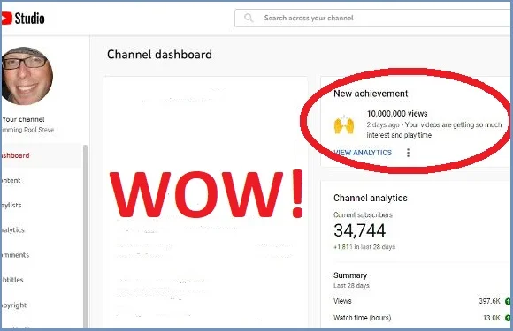This screenshot has width=513, height=331.
Task: Open the channel profile picture
Action: tap(27, 76)
